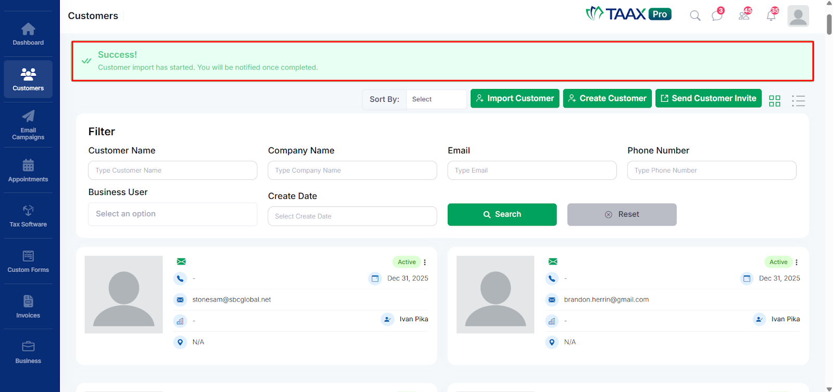Click the page vertical scrollbar thumb
This screenshot has width=833, height=392.
click(x=829, y=24)
